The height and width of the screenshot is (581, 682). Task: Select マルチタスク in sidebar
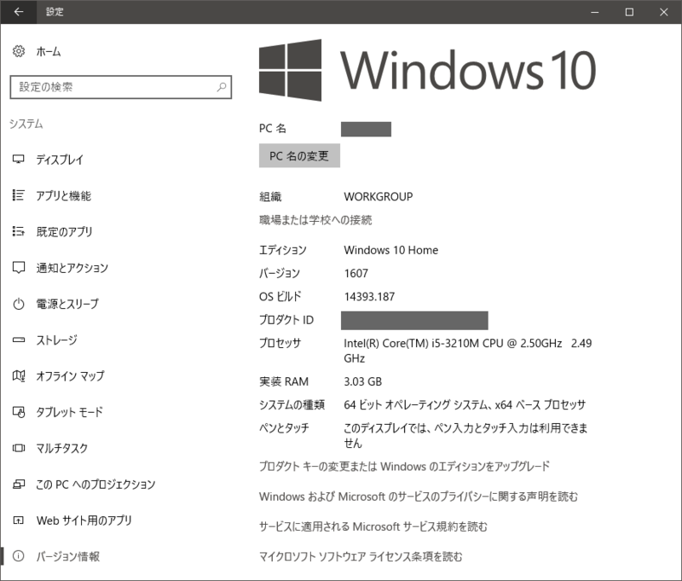[61, 448]
